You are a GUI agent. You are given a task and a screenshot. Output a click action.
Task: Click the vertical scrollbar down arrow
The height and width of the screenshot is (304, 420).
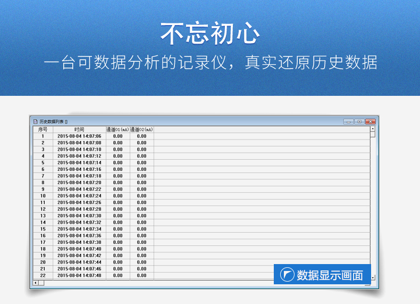click(x=373, y=277)
